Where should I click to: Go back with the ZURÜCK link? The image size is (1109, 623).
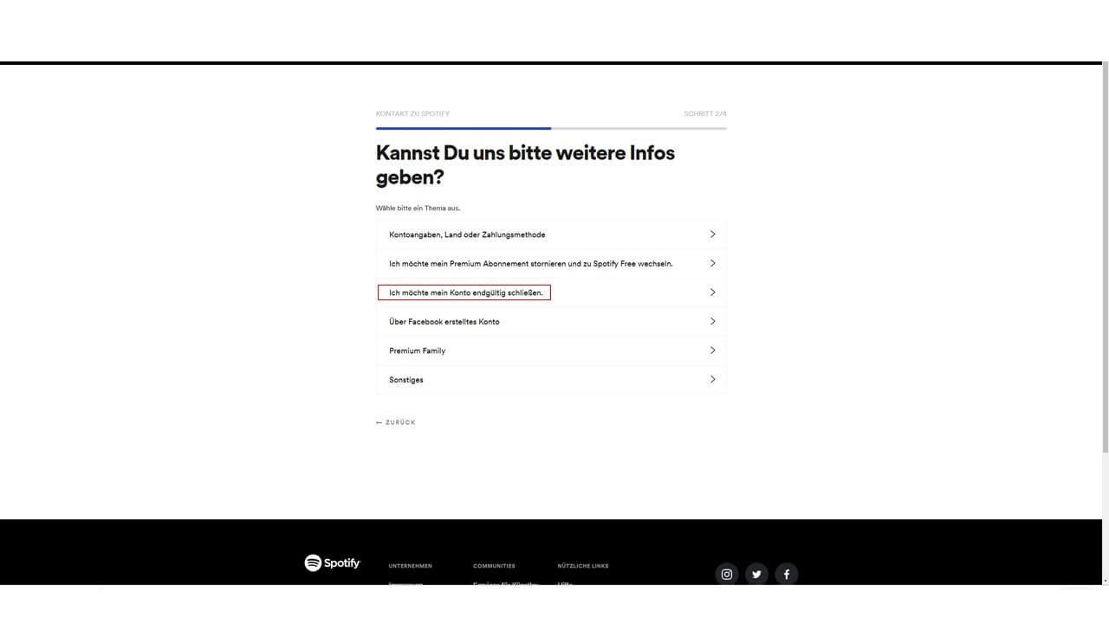(396, 422)
